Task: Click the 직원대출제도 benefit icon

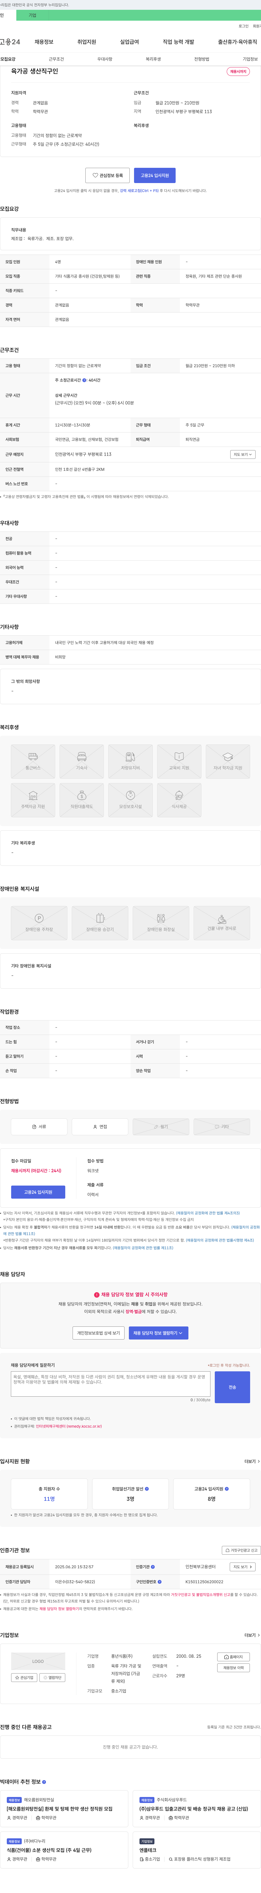Action: tap(82, 800)
